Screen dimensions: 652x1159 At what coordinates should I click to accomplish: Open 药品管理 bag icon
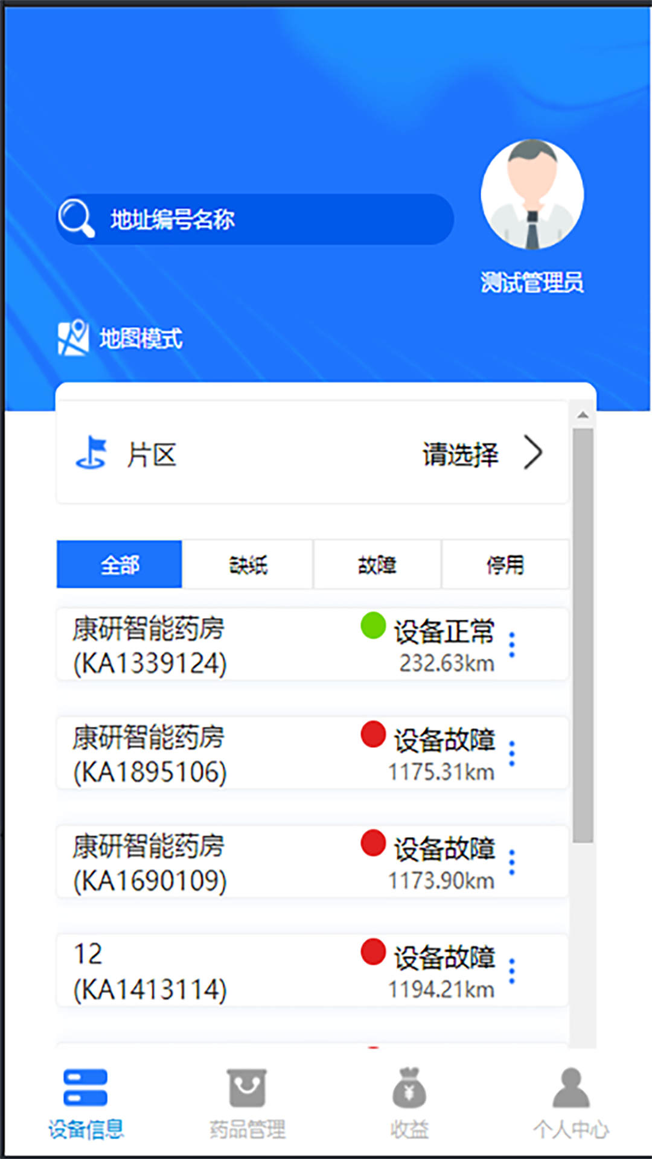pos(246,1088)
